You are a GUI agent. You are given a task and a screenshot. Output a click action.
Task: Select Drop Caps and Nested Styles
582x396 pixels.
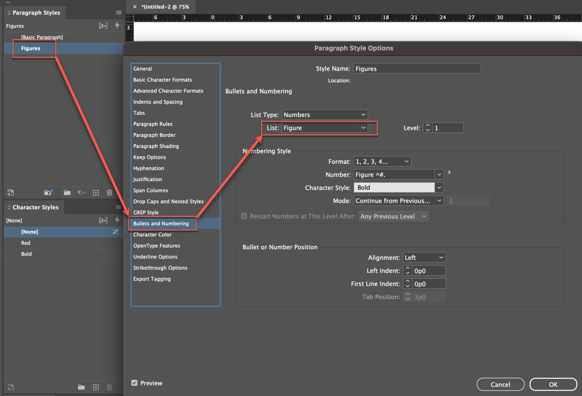(x=176, y=201)
